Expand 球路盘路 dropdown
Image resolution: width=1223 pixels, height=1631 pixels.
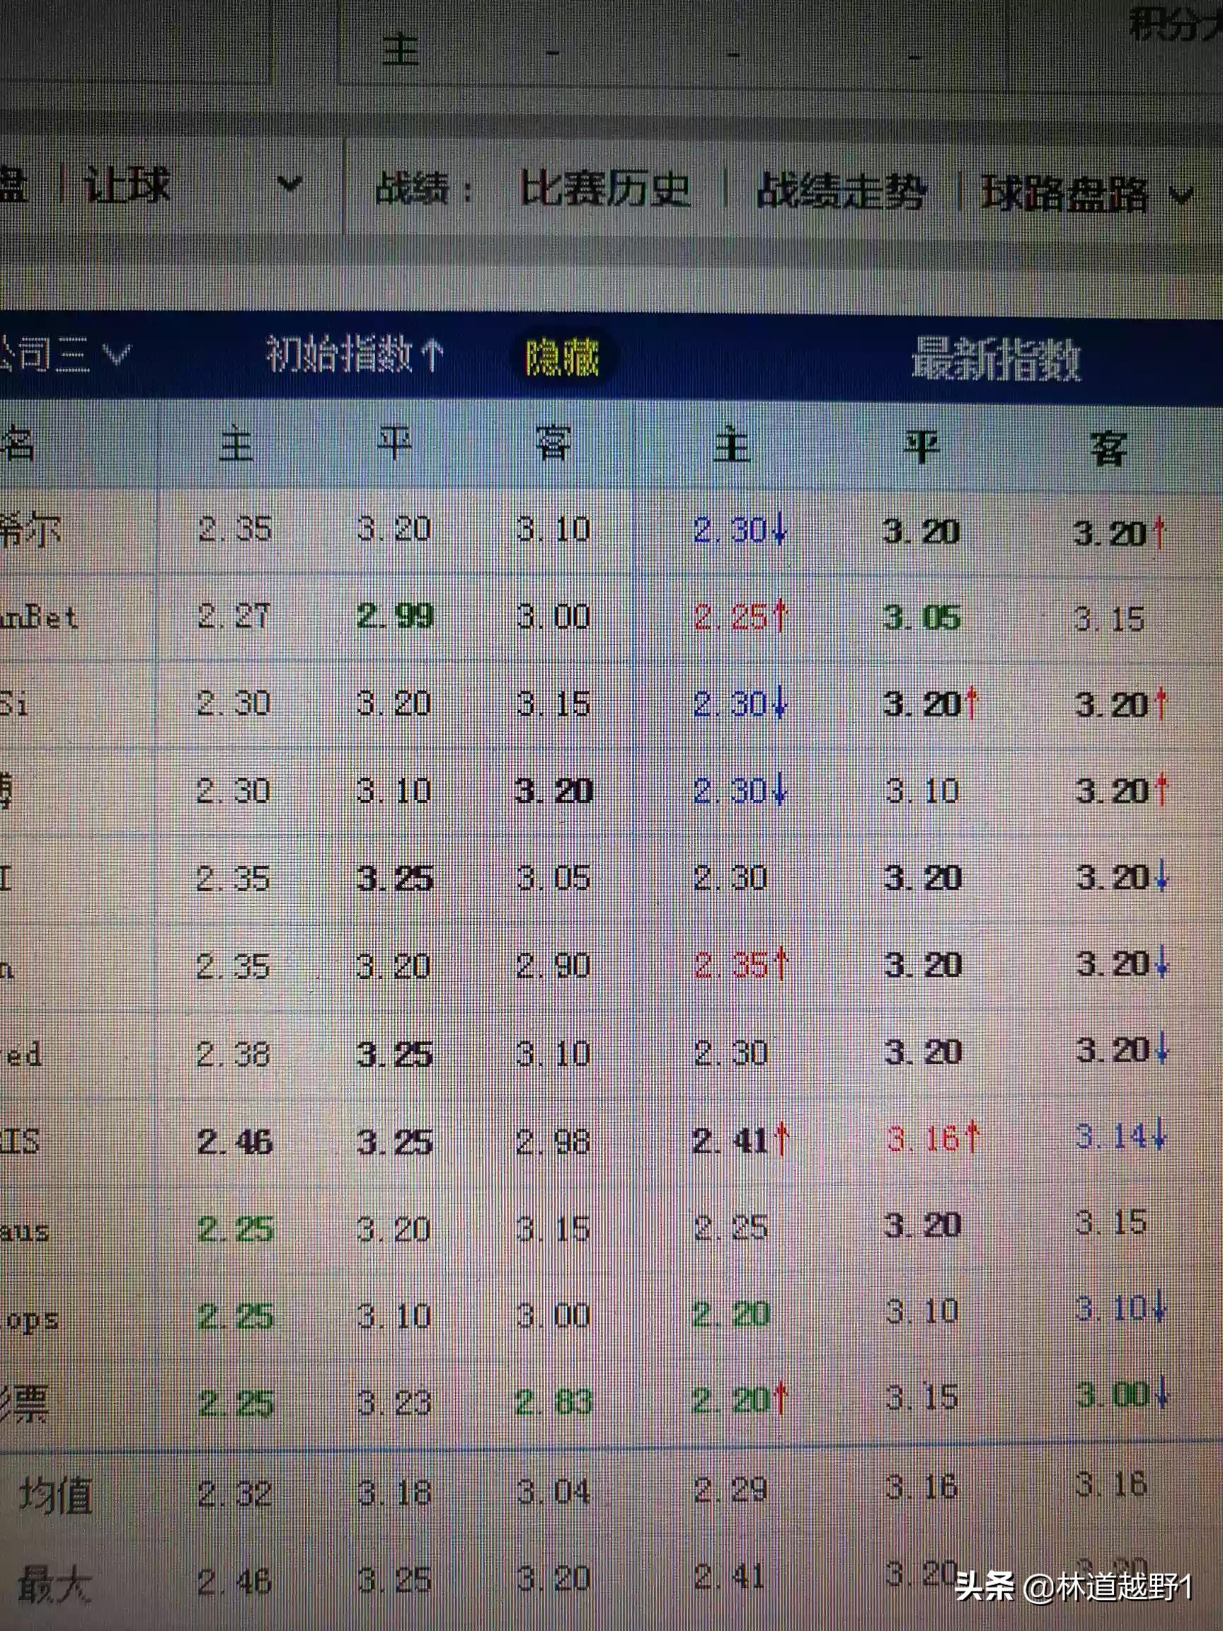[x=1181, y=196]
